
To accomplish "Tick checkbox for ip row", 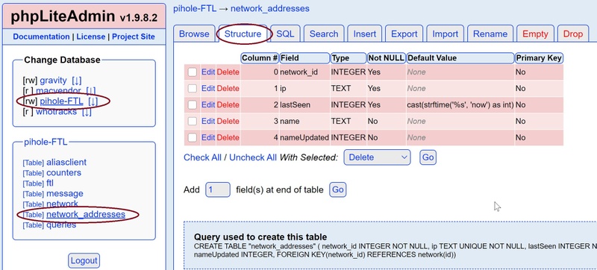I will click(193, 88).
